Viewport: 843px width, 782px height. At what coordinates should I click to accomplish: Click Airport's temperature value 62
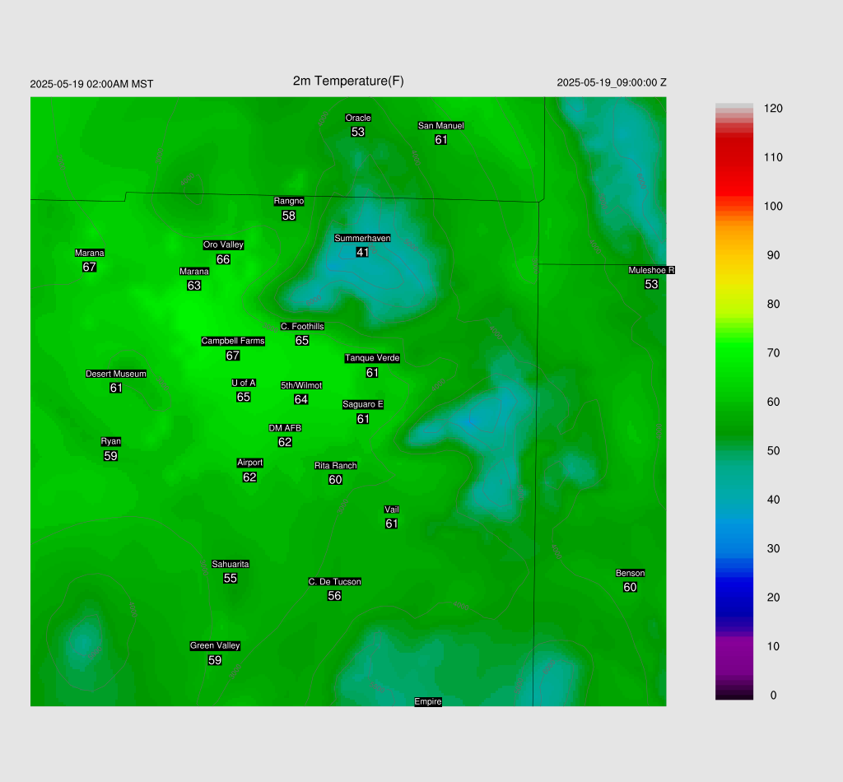[249, 477]
